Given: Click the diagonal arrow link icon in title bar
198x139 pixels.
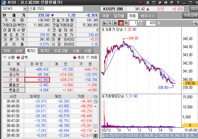Looking at the screenshot, I should coord(160,3).
